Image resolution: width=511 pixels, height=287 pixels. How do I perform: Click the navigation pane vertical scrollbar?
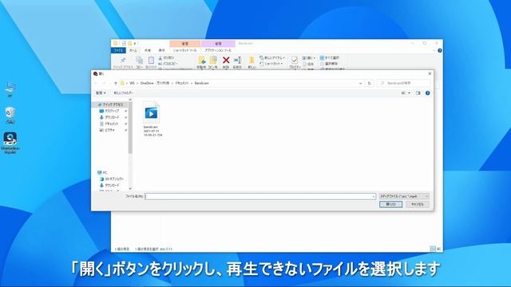[130, 128]
